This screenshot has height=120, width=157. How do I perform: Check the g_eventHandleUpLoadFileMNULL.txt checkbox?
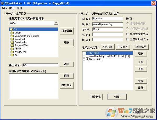tap(84, 56)
